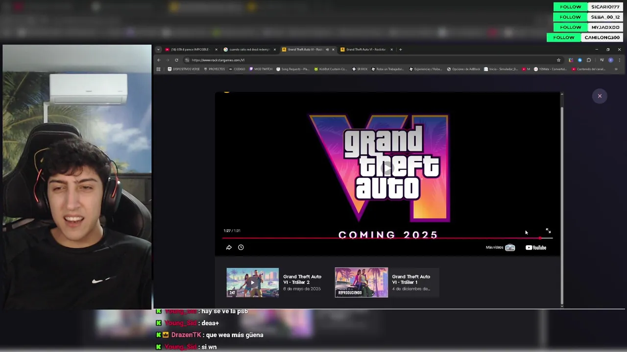Go back to the previous browser page
This screenshot has width=627, height=352.
(x=159, y=60)
